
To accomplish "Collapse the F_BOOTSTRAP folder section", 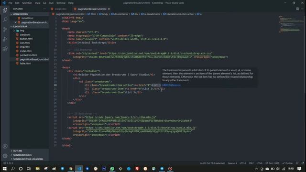I will pos(29,26).
